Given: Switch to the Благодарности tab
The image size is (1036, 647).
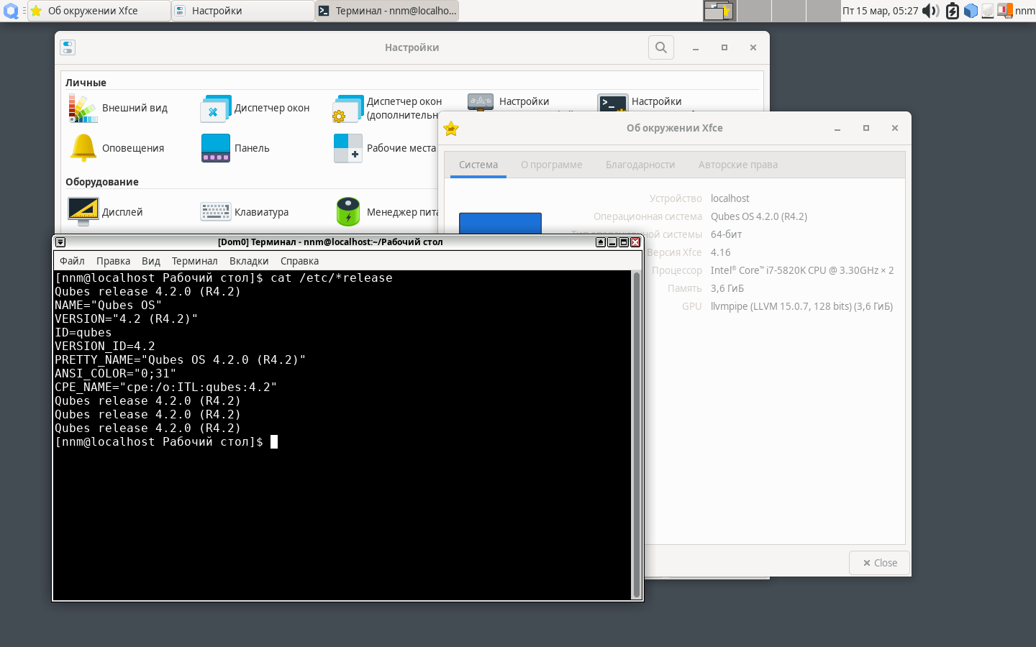Looking at the screenshot, I should point(640,165).
